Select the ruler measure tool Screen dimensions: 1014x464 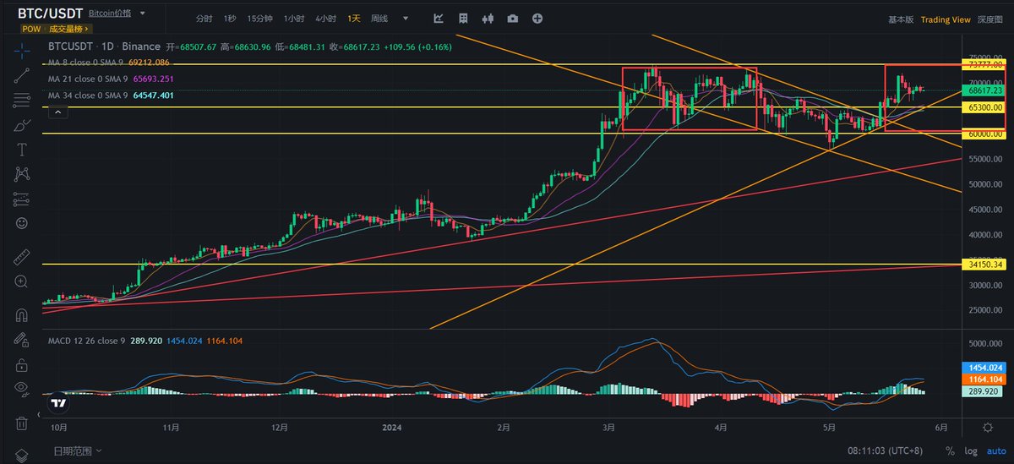point(22,256)
